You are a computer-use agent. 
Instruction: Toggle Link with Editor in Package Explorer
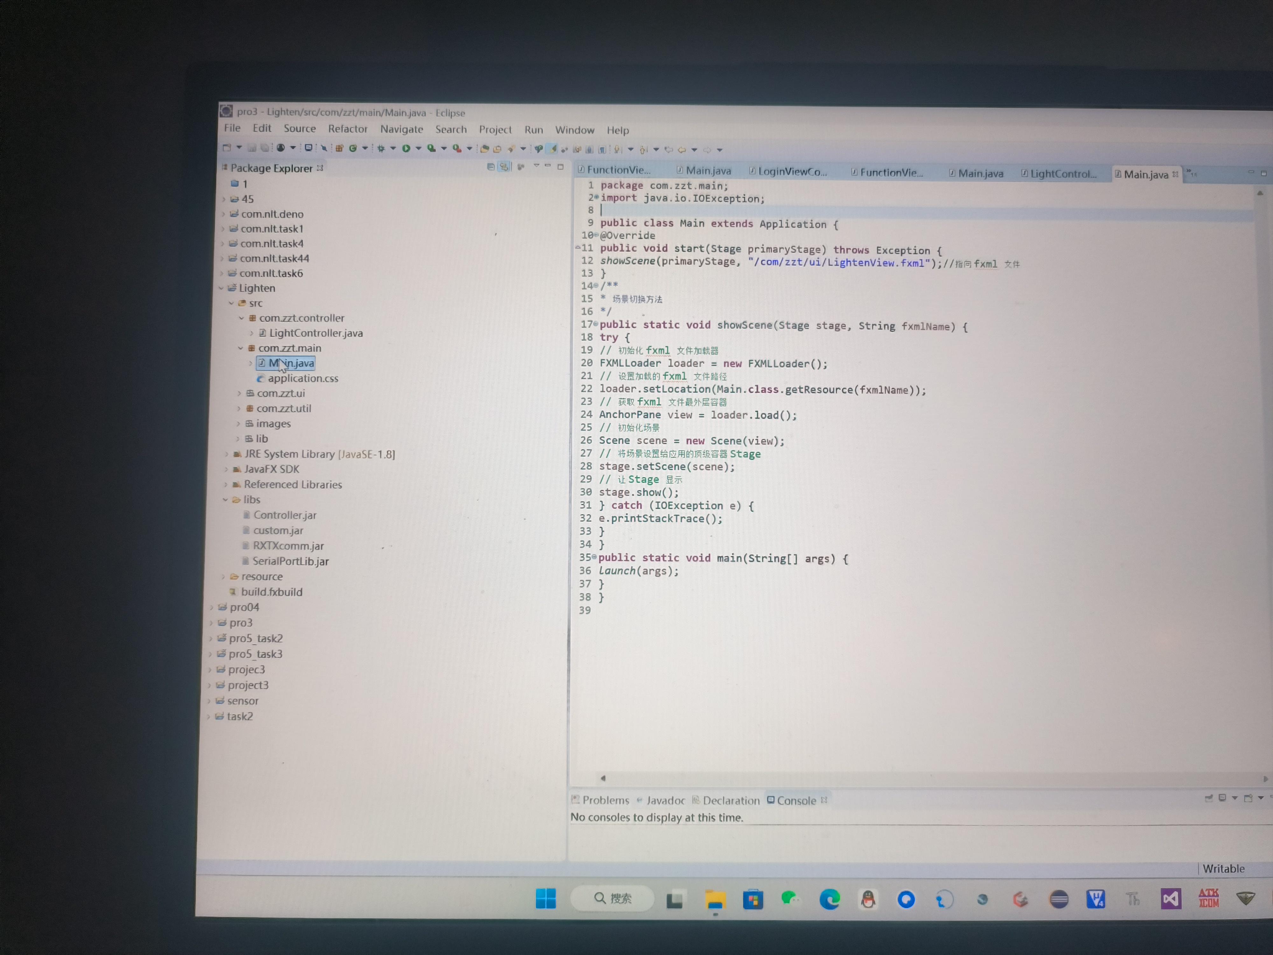[x=505, y=166]
